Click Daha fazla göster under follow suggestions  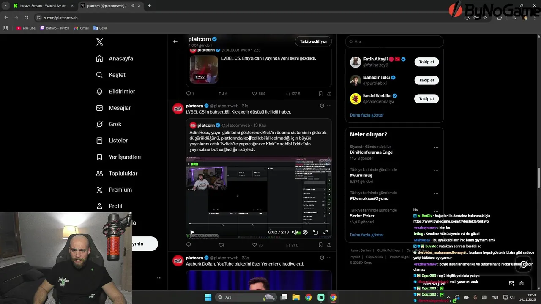pos(366,115)
